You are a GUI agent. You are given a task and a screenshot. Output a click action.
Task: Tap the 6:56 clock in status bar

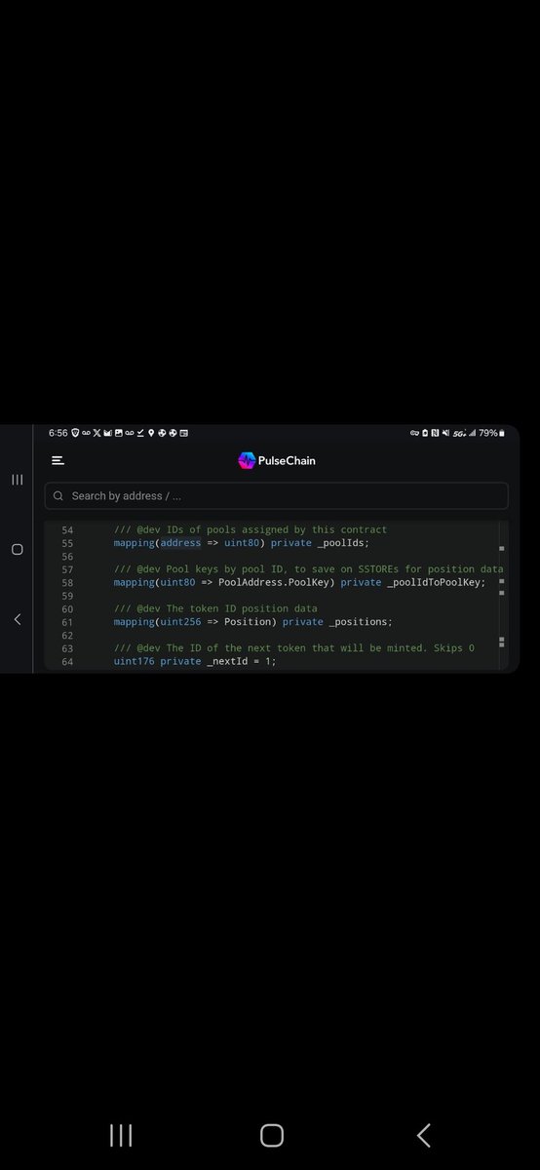click(x=58, y=433)
